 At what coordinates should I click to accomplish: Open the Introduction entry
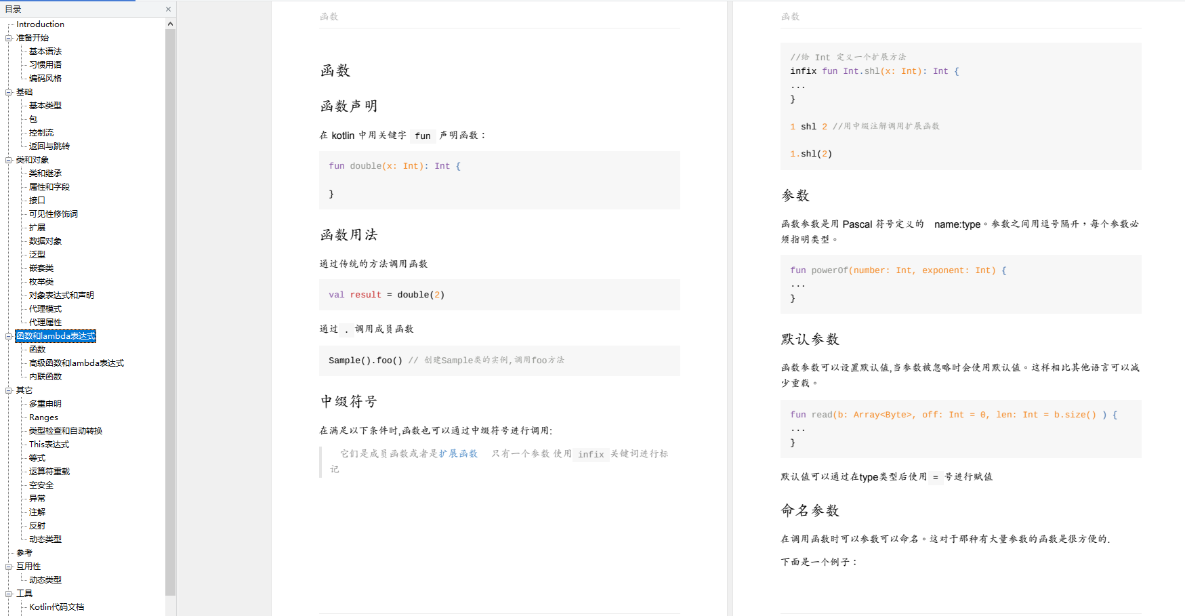(x=40, y=24)
